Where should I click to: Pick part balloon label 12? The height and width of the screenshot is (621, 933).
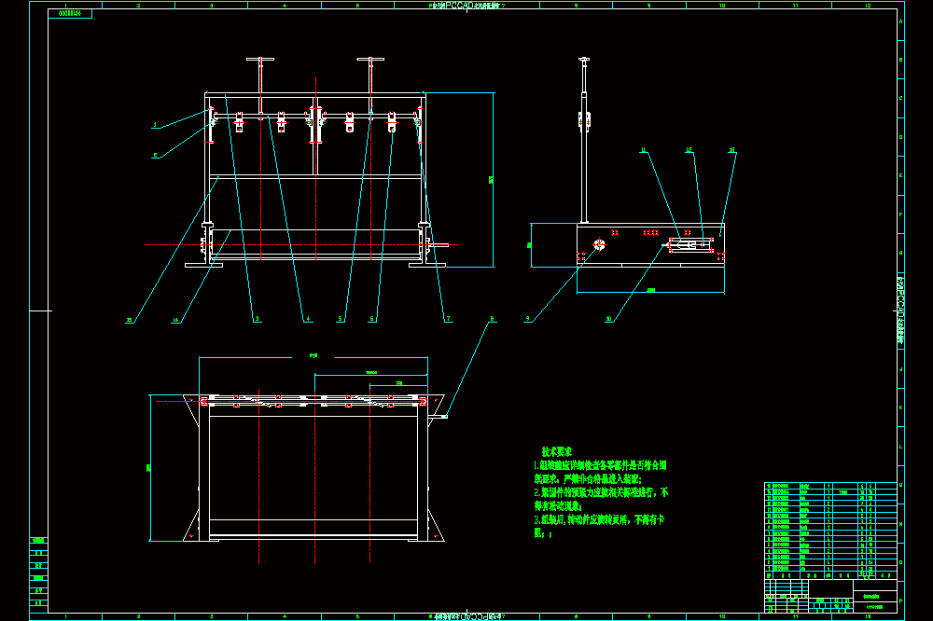[x=689, y=150]
